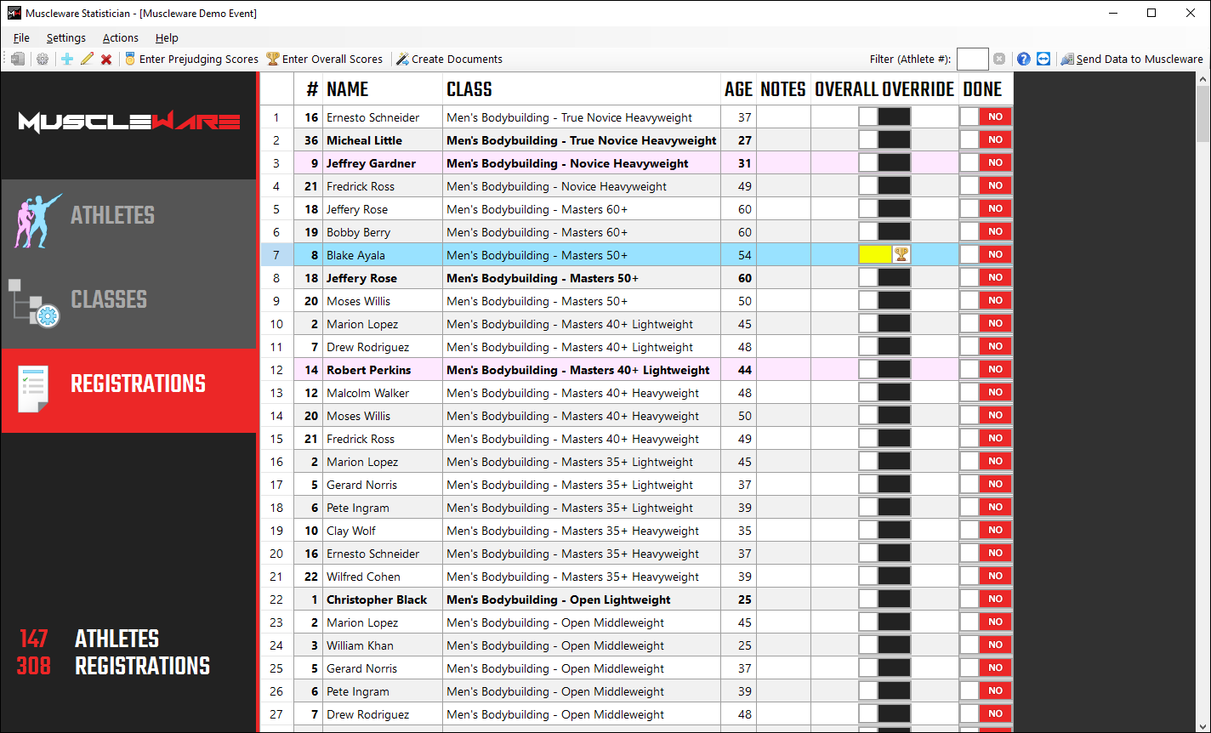Click the yellow override cell for Blake Ayala
1211x733 pixels.
tap(875, 254)
